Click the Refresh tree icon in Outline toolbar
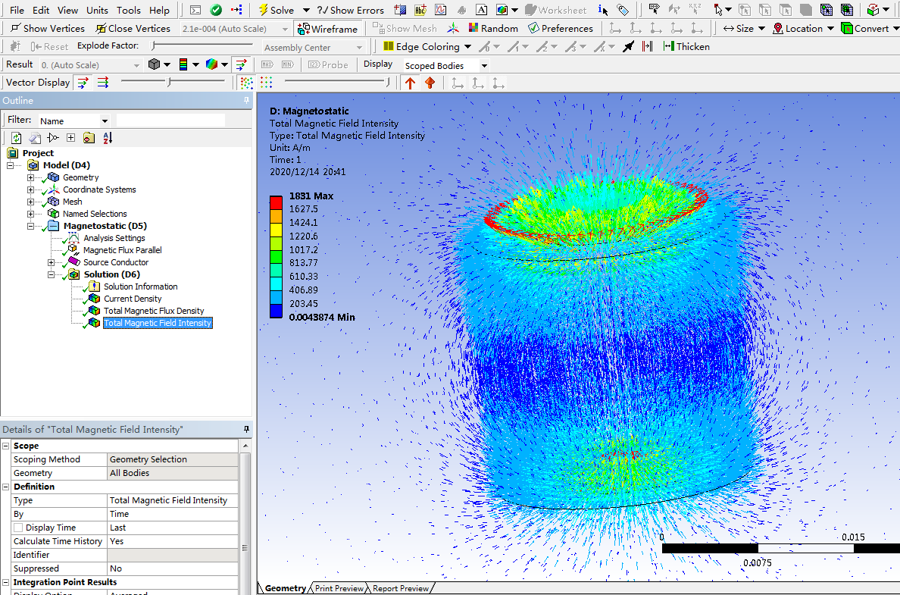 (x=16, y=137)
